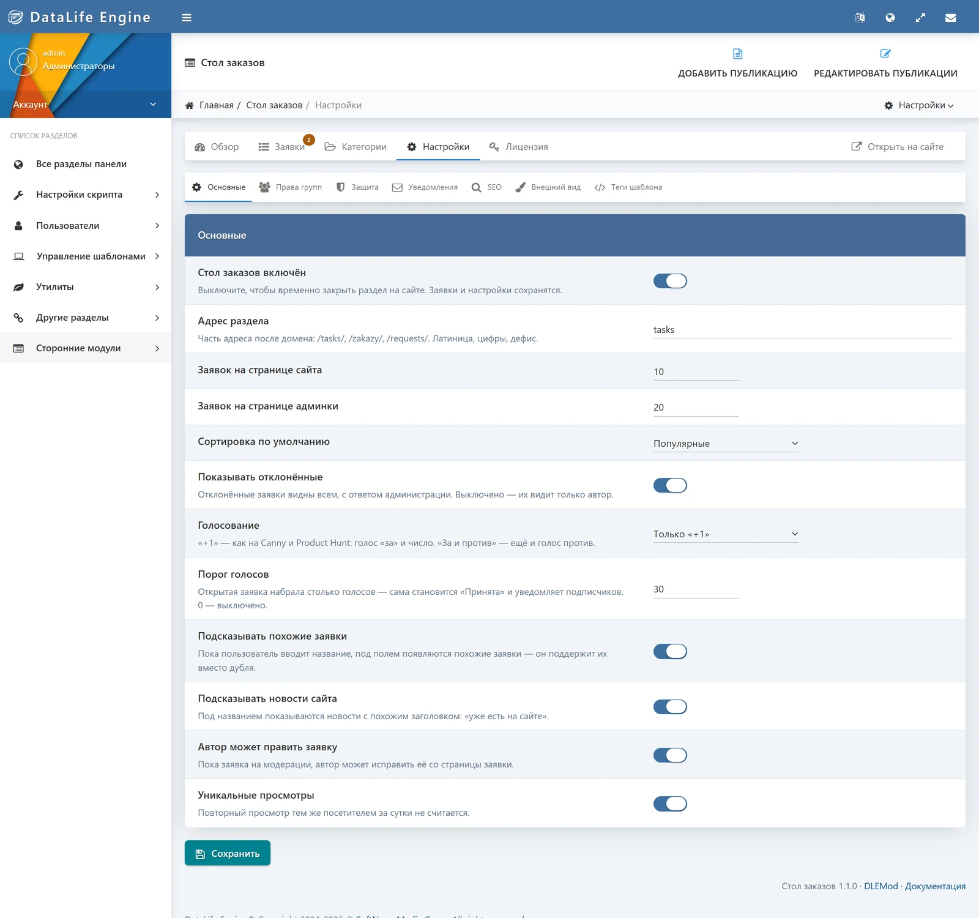Go to Стол заказов breadcrumb link
Screen dimensions: 979x918
274,105
